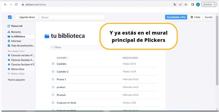This screenshot has height=112, width=219.
Task: Click the Nueva clase plus icon
Action: [x=9, y=74]
